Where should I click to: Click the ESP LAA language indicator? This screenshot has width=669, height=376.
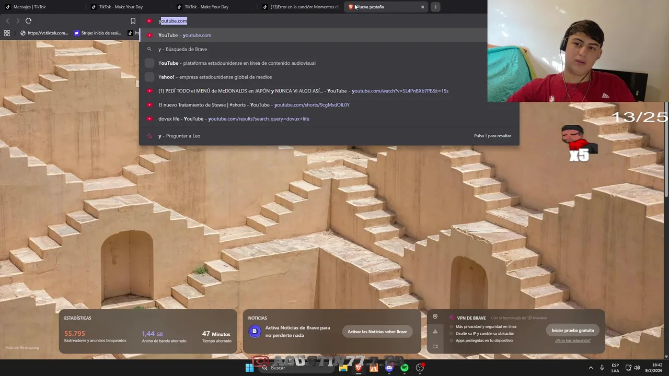pos(615,368)
